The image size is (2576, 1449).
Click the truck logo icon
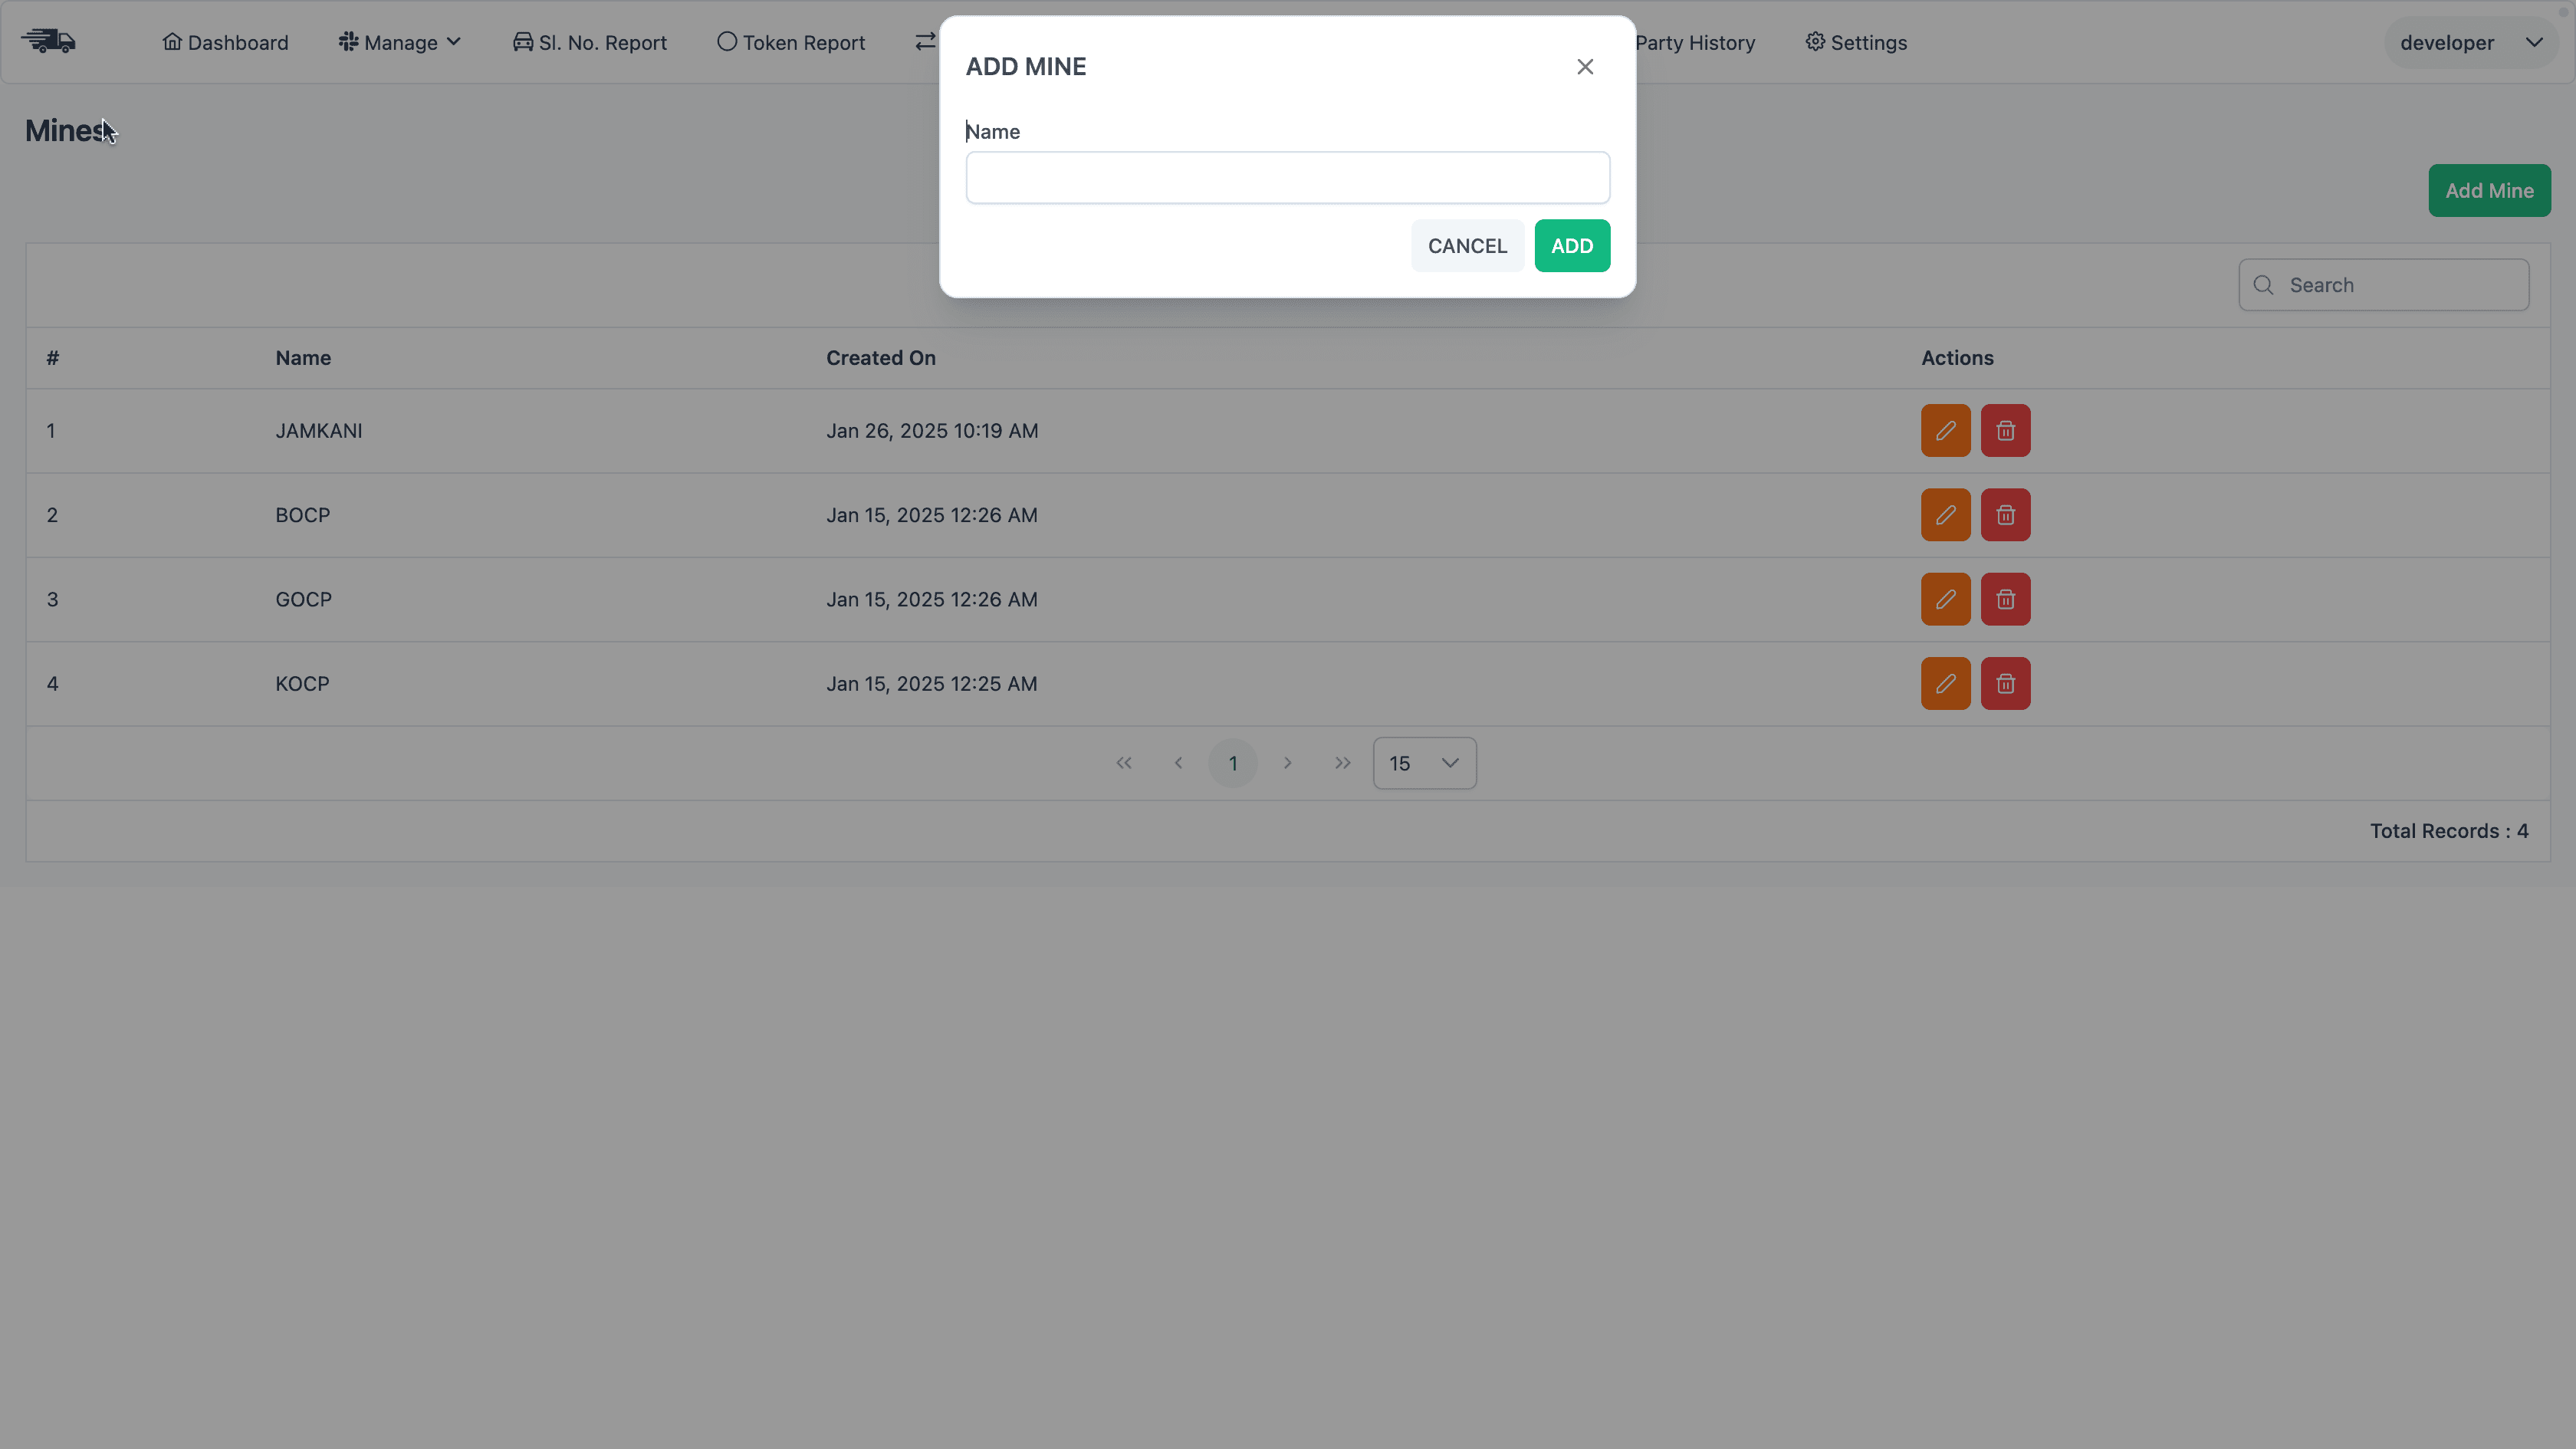49,42
